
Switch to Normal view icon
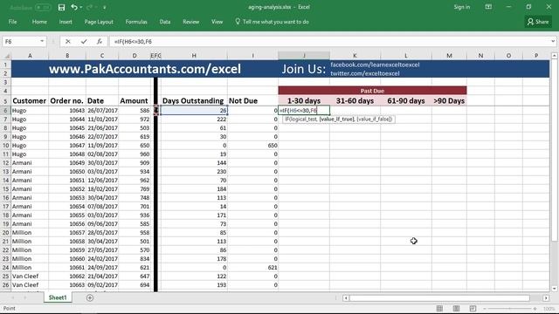coord(439,308)
